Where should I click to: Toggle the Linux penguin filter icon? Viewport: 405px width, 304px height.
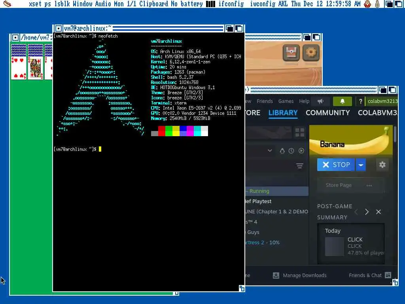coord(282,151)
